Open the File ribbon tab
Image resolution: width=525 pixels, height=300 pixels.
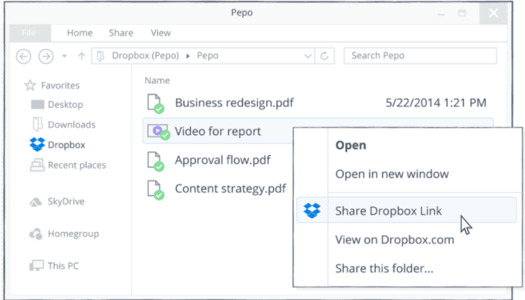[30, 33]
